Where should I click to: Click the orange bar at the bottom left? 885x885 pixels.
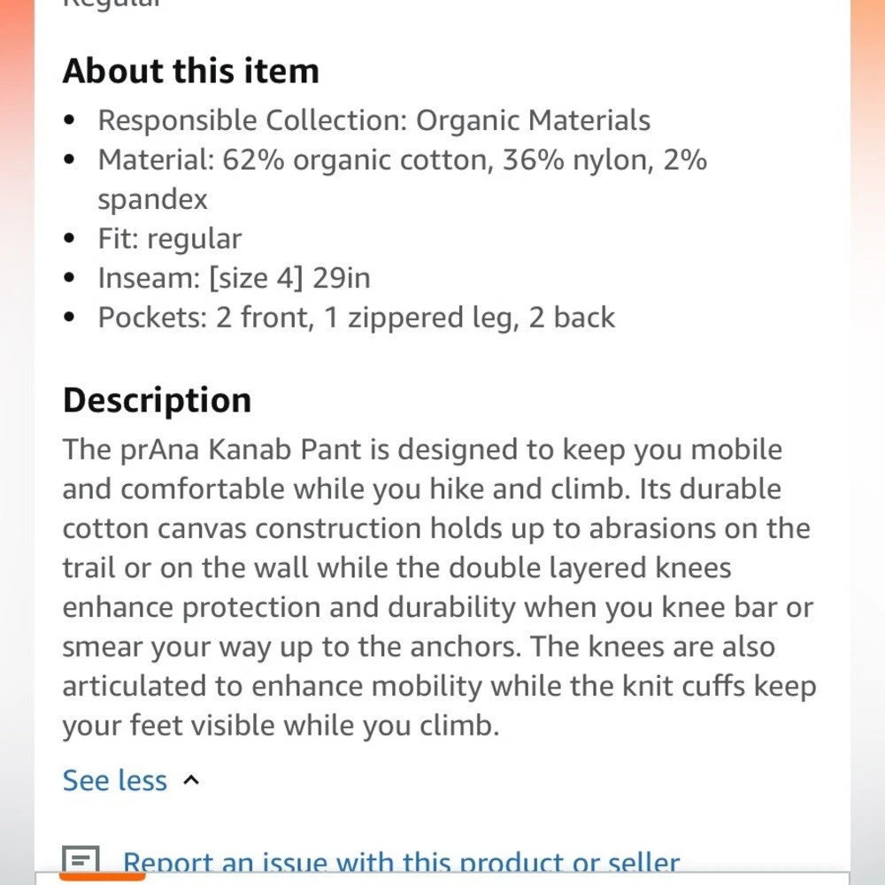pos(102,877)
